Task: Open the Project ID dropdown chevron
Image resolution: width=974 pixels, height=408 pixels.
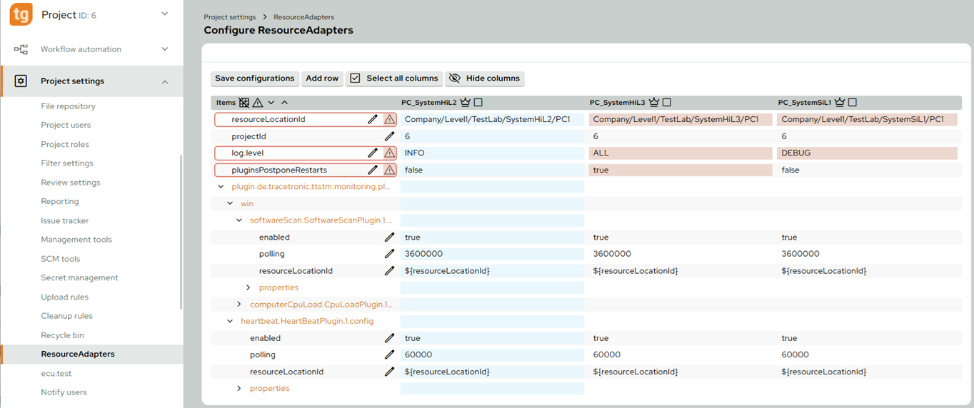Action: click(165, 14)
